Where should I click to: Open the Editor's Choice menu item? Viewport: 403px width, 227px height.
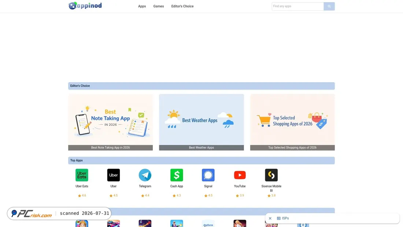[182, 6]
